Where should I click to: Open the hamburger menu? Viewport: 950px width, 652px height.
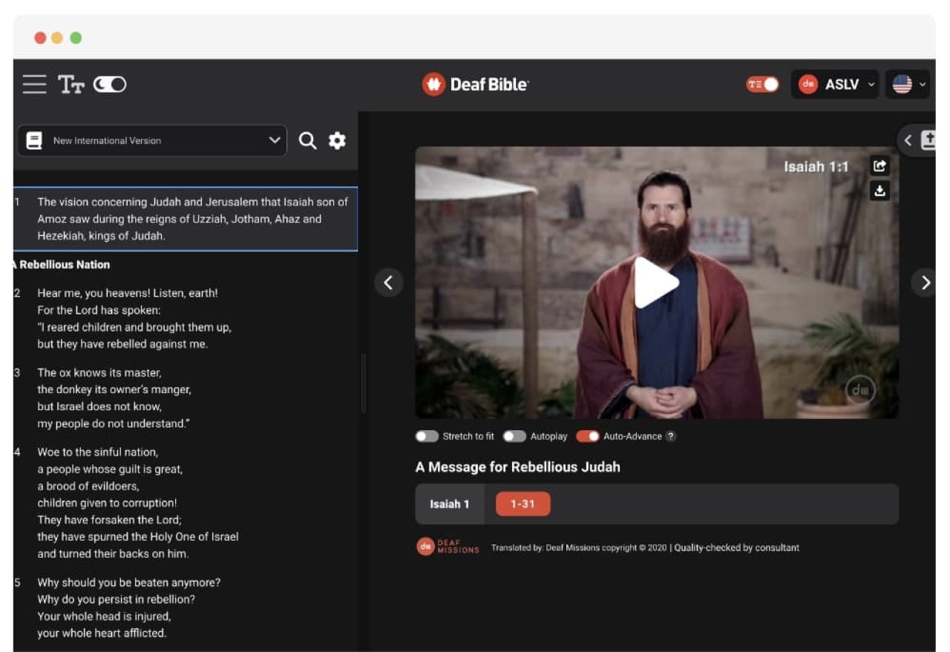(34, 85)
